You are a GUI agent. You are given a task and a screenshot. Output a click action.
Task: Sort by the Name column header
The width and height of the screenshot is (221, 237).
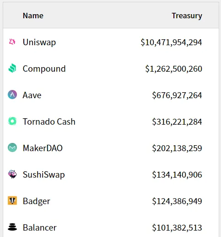click(33, 16)
